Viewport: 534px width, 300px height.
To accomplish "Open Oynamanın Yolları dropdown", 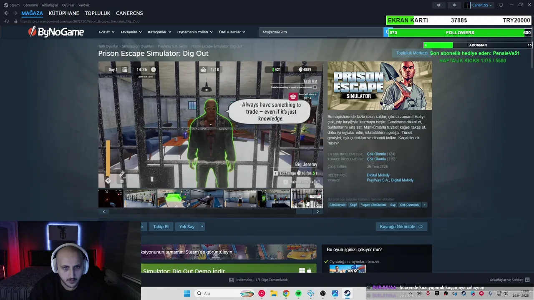I will [195, 32].
